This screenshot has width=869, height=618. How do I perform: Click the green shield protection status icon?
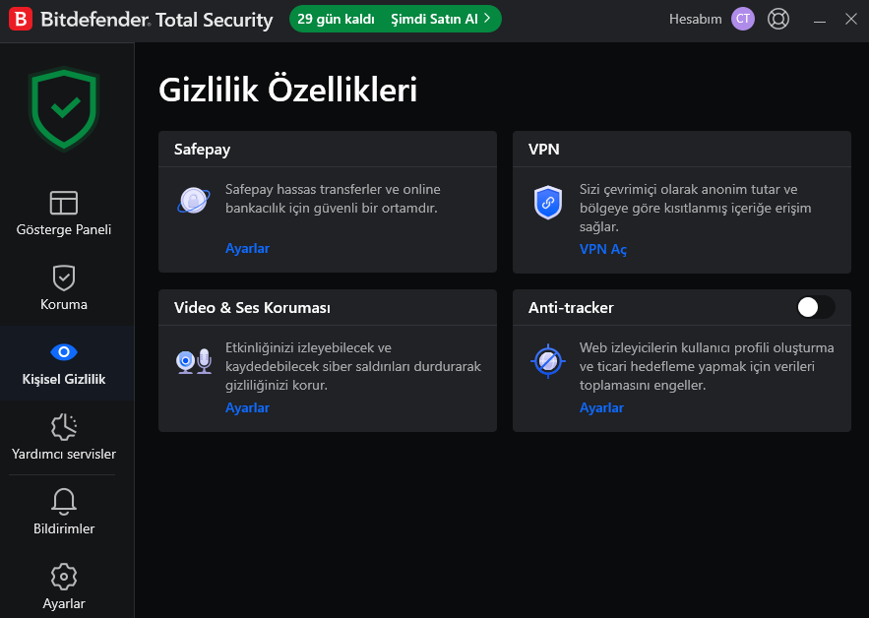point(64,108)
